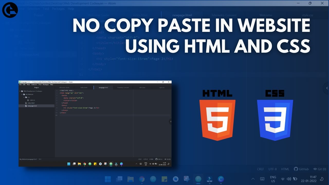
Task: Change HTML grammar in large background status bar
Action: [285, 169]
